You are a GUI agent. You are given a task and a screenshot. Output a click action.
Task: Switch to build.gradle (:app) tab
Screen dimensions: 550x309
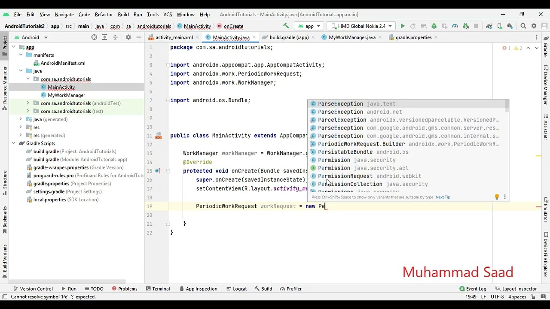pos(289,37)
